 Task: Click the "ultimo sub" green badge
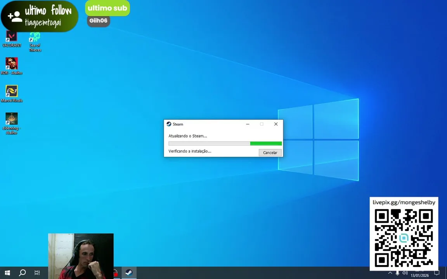click(x=107, y=8)
